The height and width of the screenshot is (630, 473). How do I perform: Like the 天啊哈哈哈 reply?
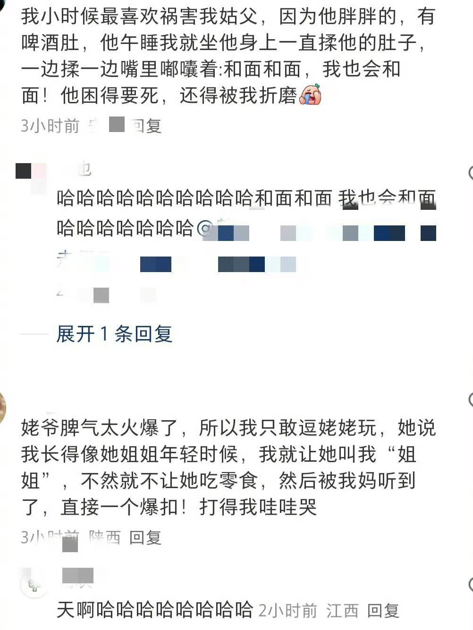point(470,585)
